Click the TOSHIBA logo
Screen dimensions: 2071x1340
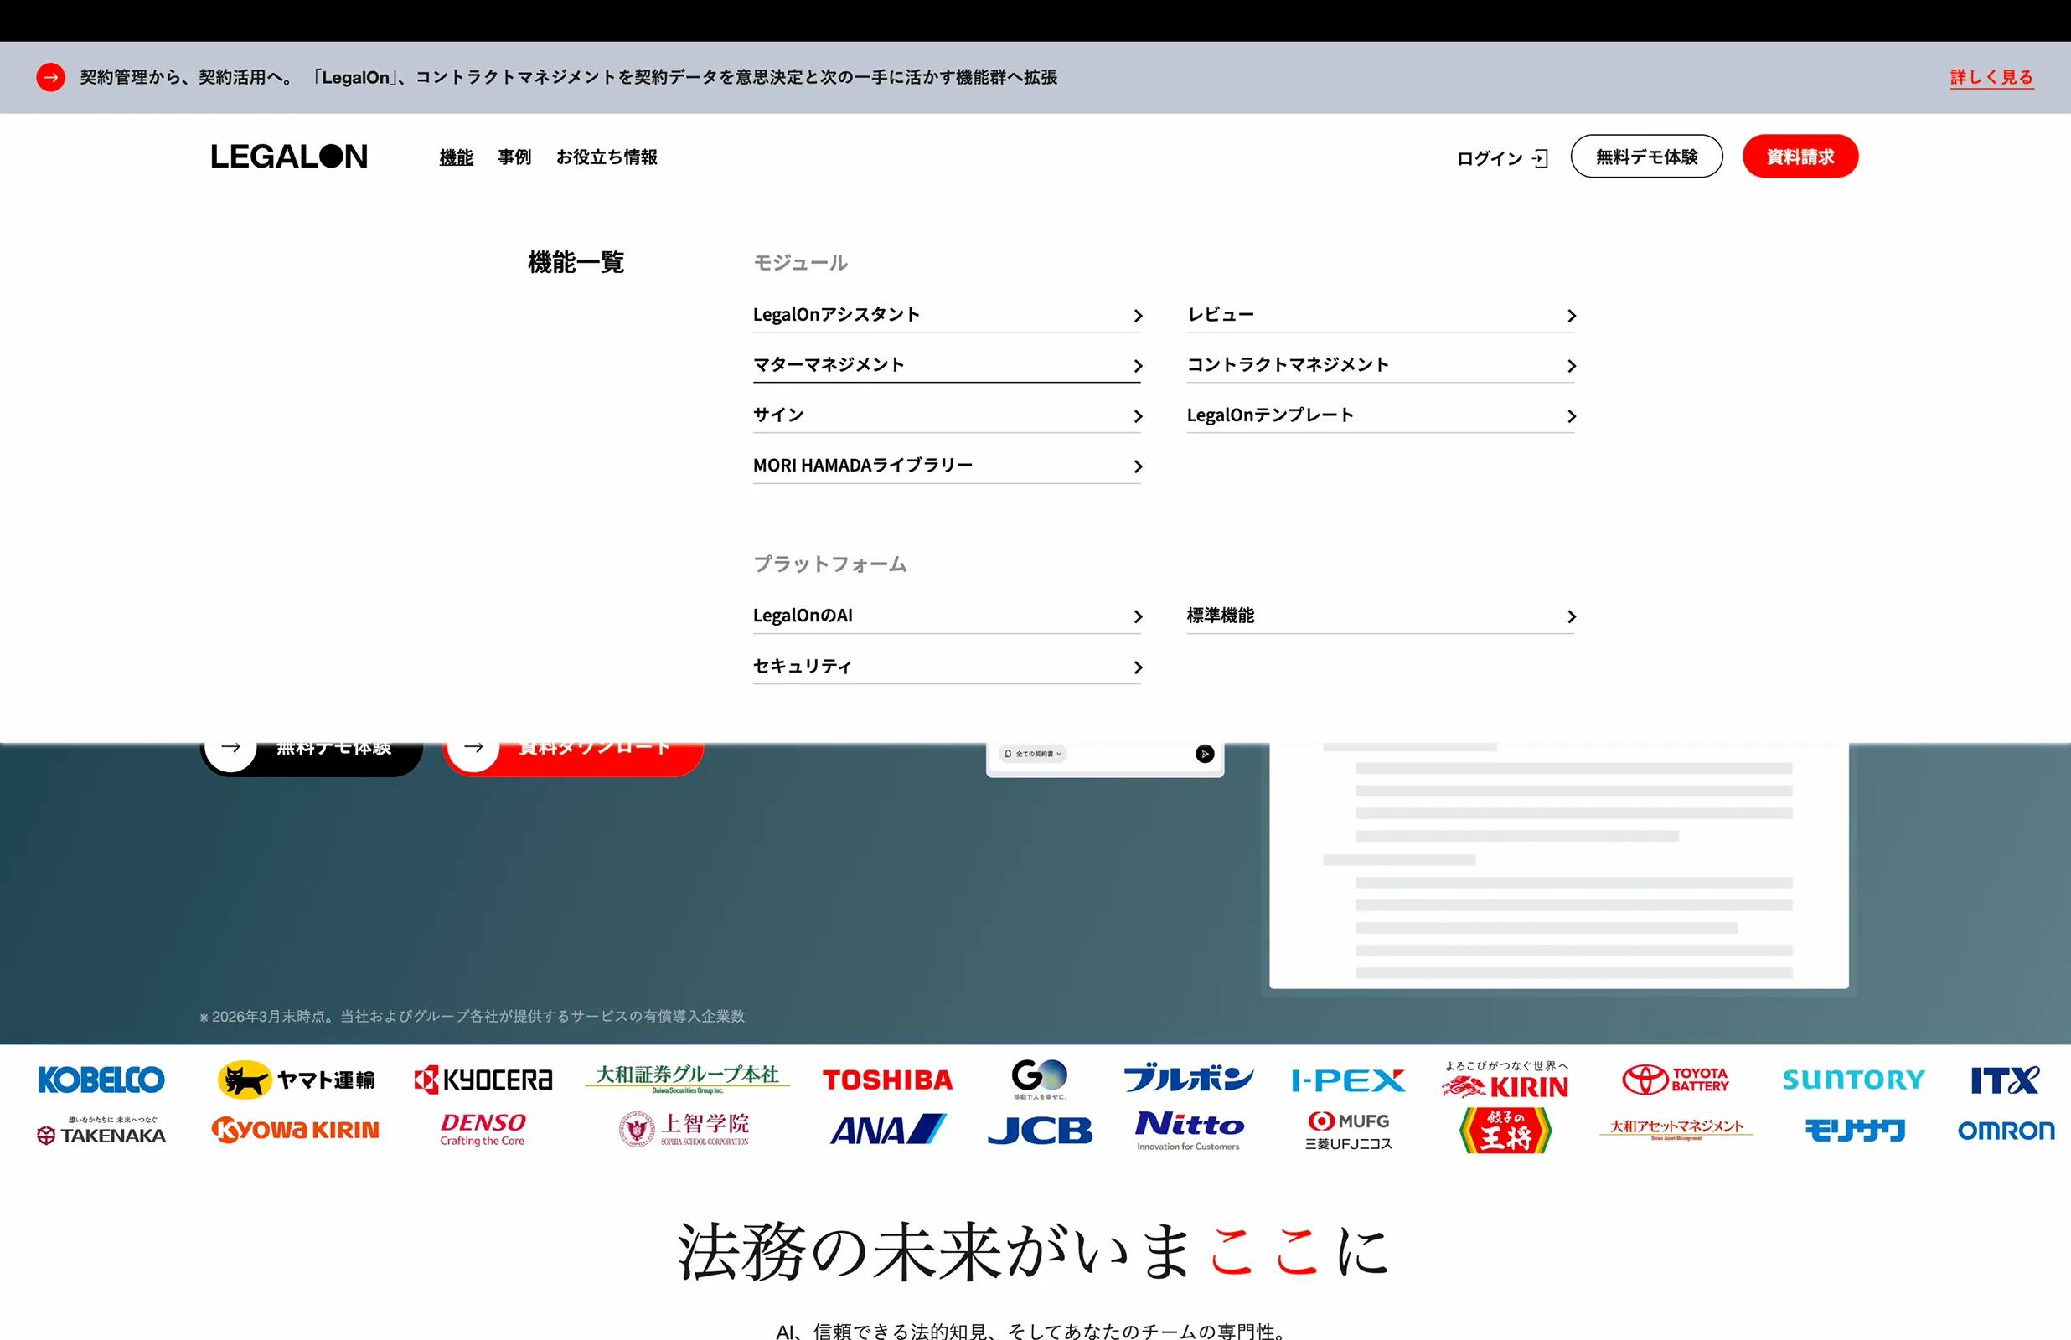pyautogui.click(x=887, y=1080)
